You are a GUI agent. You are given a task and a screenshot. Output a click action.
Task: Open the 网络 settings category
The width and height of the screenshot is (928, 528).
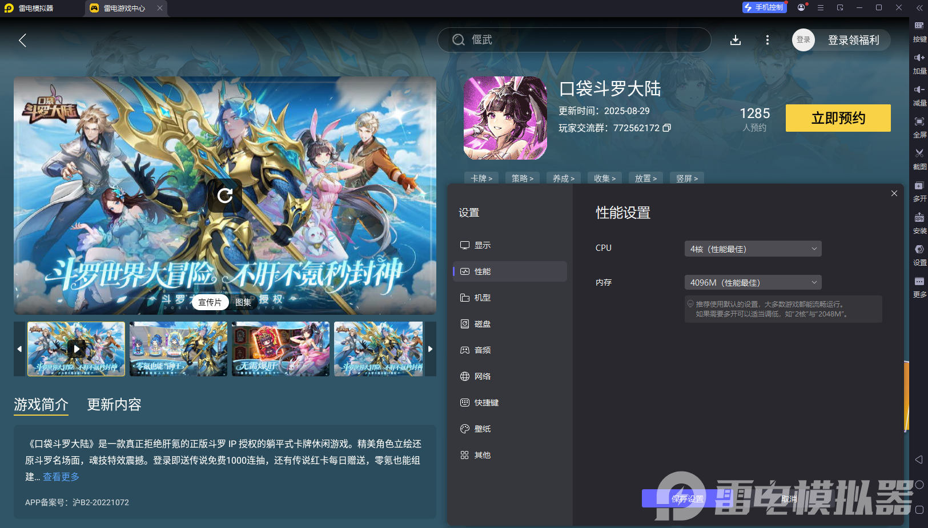(x=510, y=376)
